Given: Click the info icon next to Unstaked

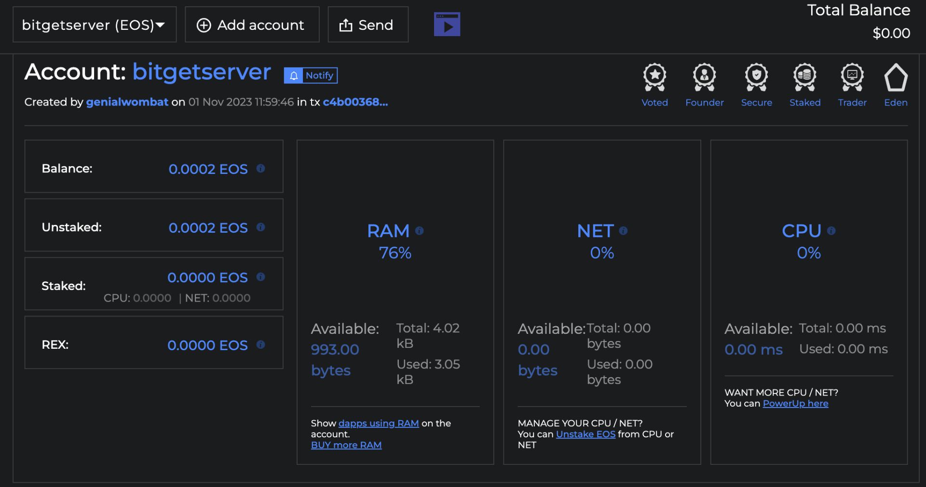Looking at the screenshot, I should point(260,227).
